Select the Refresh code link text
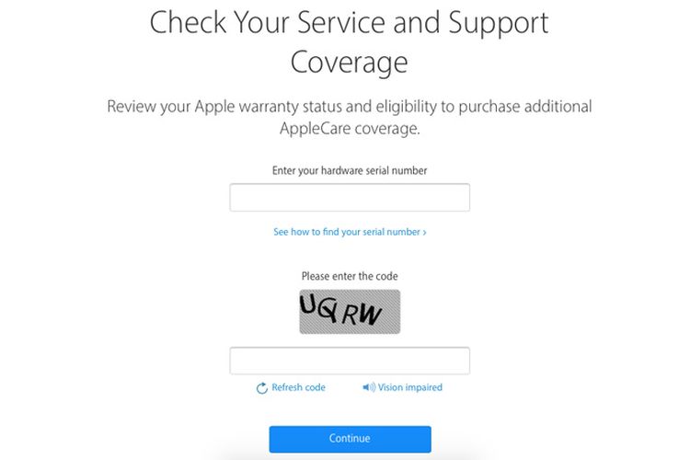Image resolution: width=690 pixels, height=460 pixels. (298, 387)
